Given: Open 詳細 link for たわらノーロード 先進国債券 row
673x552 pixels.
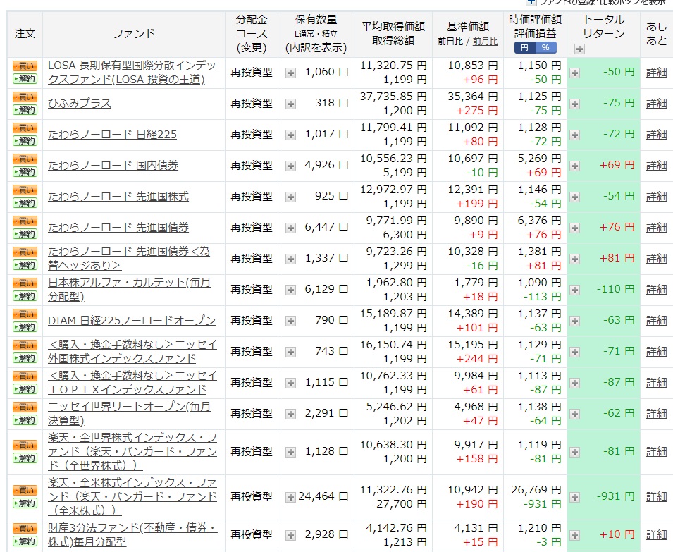Looking at the screenshot, I should pyautogui.click(x=656, y=228).
